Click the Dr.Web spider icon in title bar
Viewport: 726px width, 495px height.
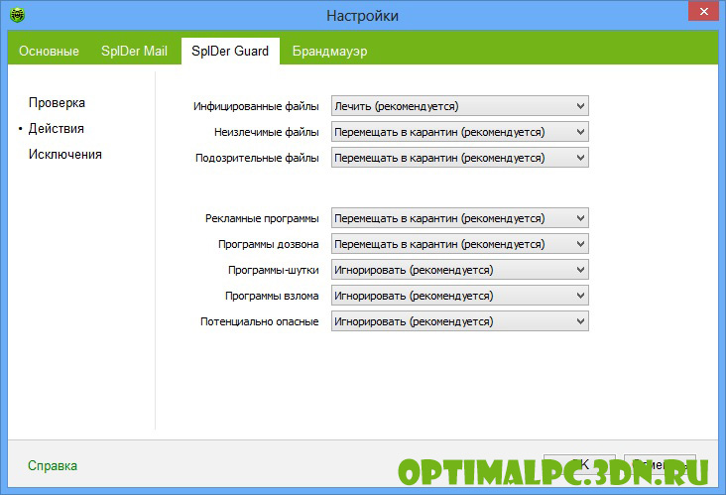[x=17, y=15]
